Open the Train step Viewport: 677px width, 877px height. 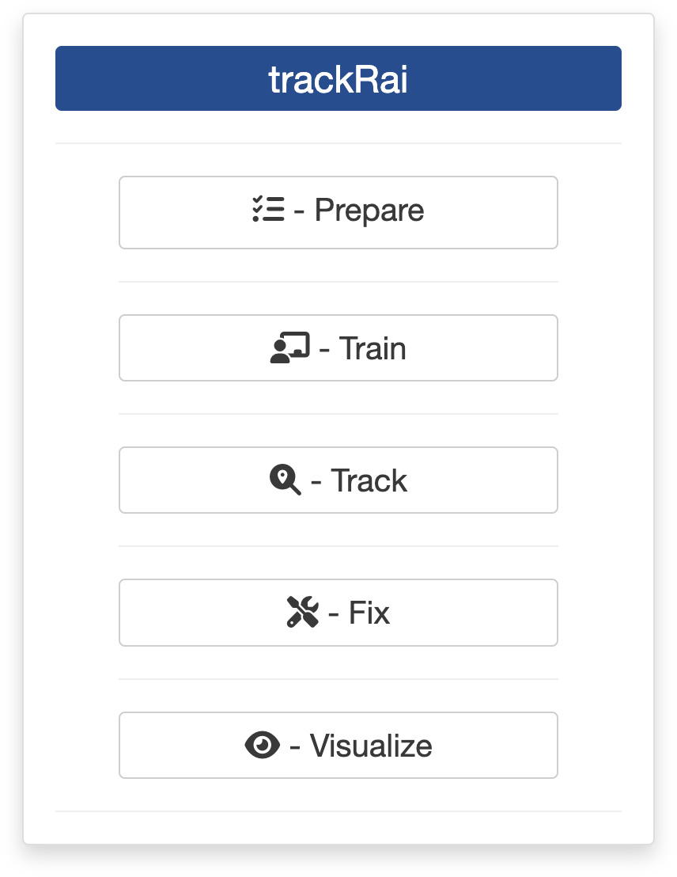click(x=338, y=348)
